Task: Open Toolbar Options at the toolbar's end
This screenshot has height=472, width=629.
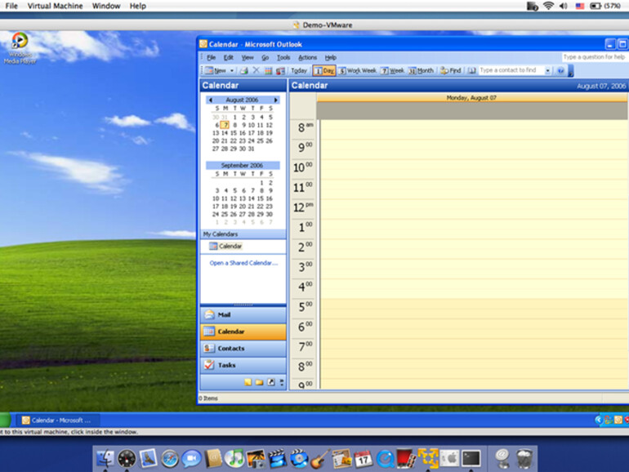Action: click(571, 71)
